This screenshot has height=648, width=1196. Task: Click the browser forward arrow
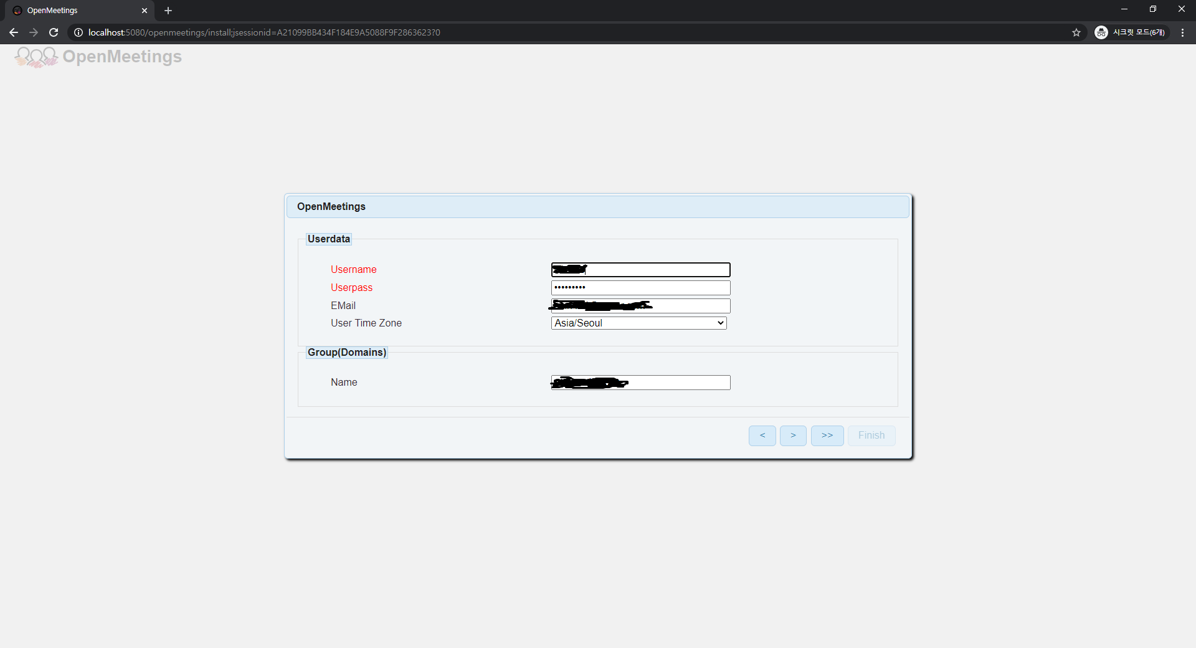click(x=34, y=32)
